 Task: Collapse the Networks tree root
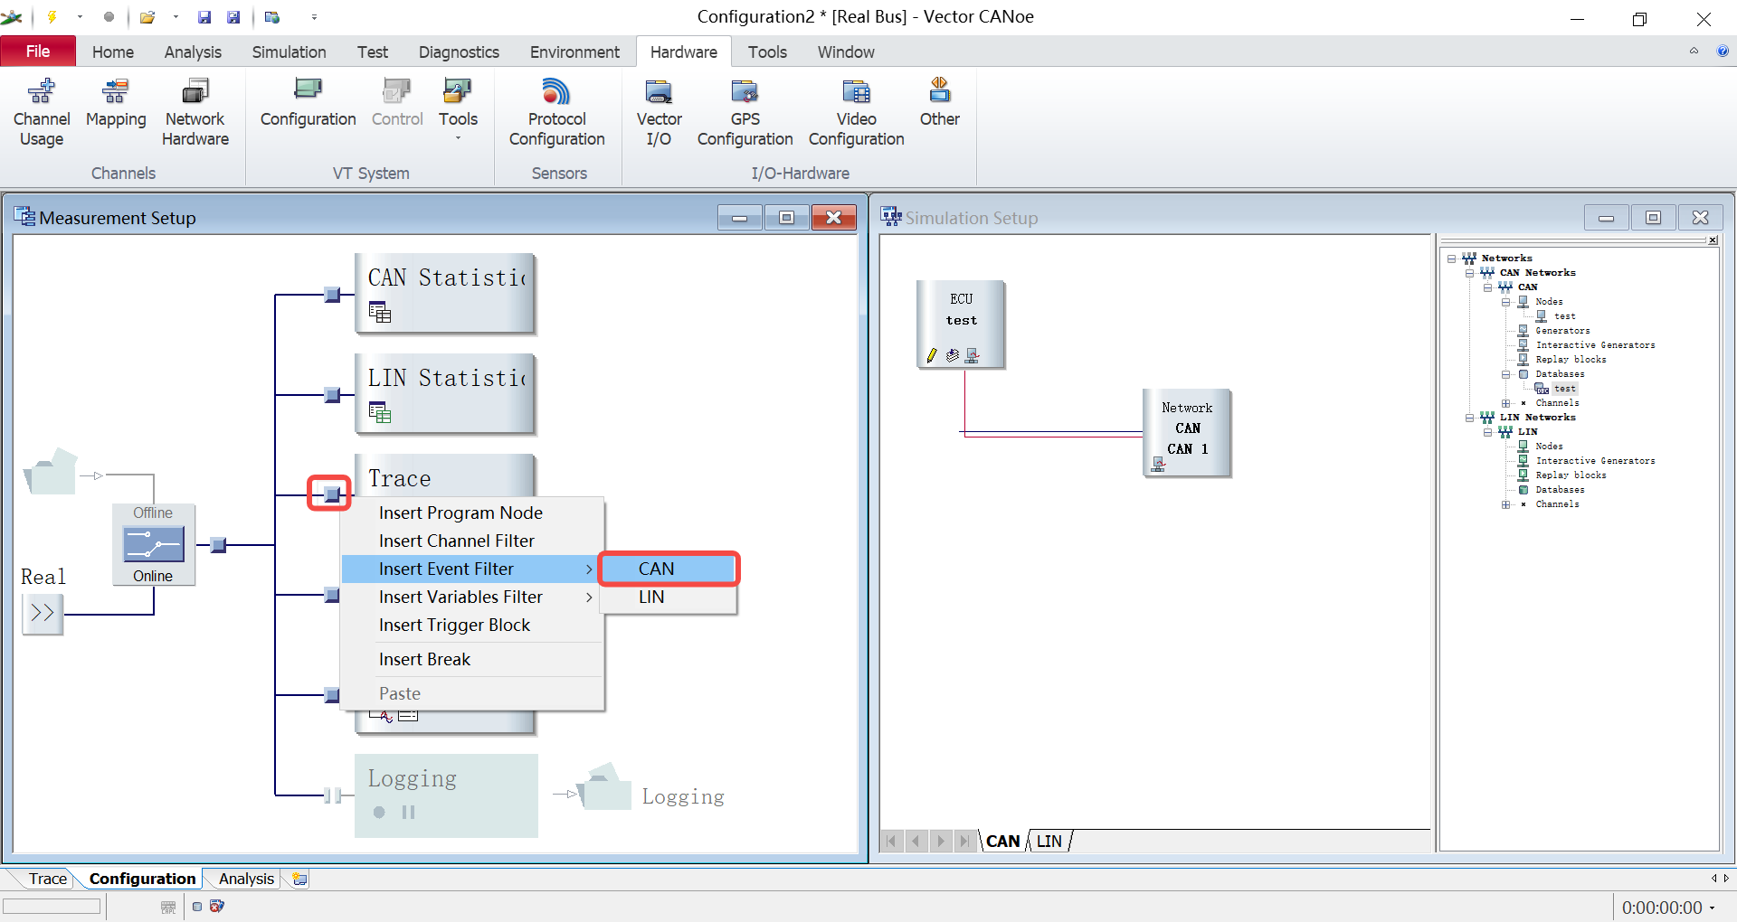pos(1451,259)
